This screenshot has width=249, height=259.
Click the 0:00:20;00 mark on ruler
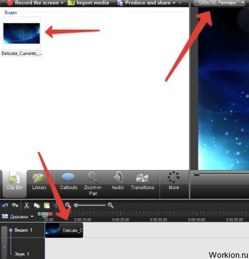coord(120,219)
